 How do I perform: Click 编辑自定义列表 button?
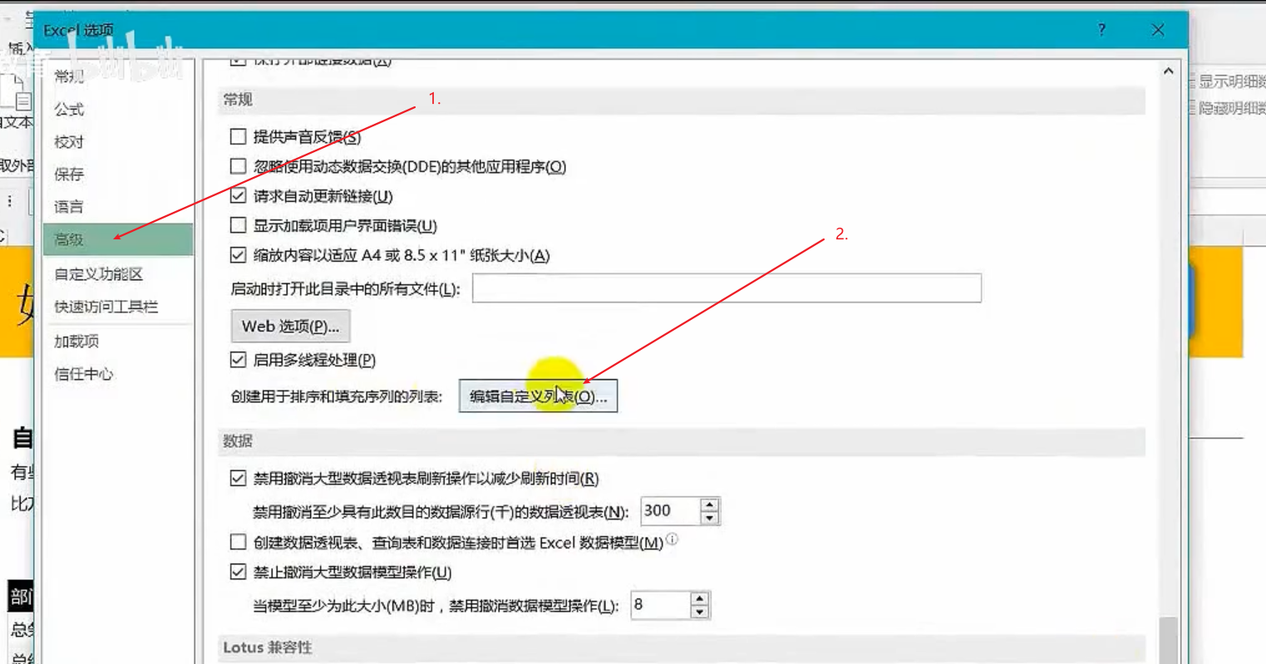(x=538, y=396)
